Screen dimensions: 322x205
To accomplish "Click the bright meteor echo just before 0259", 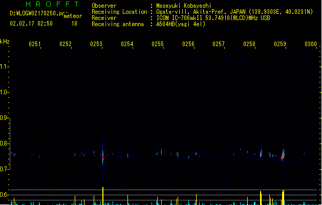I will click(x=283, y=154).
